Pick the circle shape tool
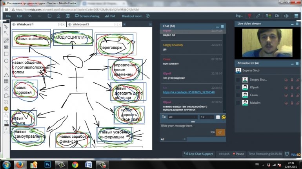The width and height of the screenshot is (302, 169). (6, 61)
